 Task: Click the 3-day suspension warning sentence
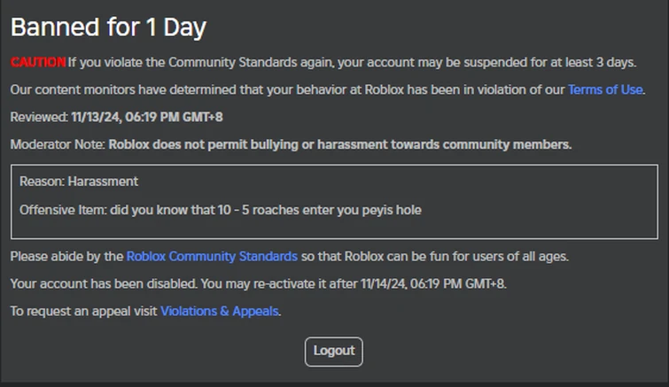(352, 62)
